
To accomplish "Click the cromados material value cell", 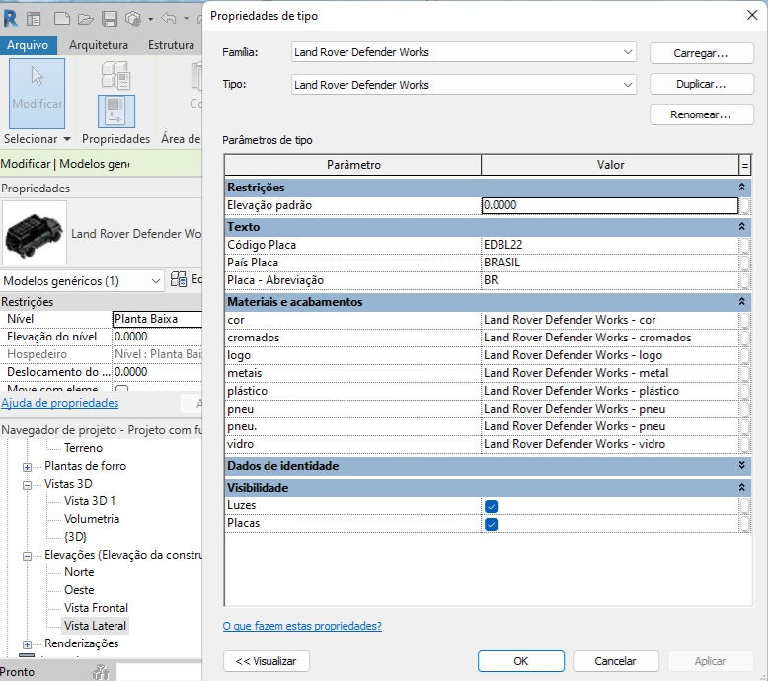I will pyautogui.click(x=610, y=338).
